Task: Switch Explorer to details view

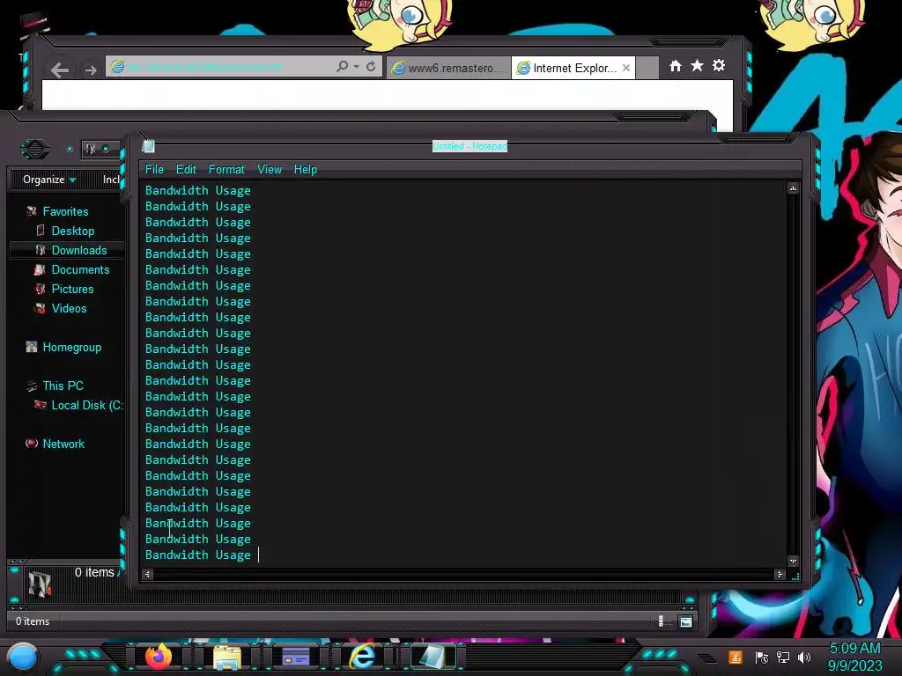Action: point(661,621)
